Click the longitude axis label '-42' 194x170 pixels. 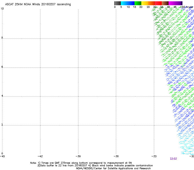pos(40,156)
